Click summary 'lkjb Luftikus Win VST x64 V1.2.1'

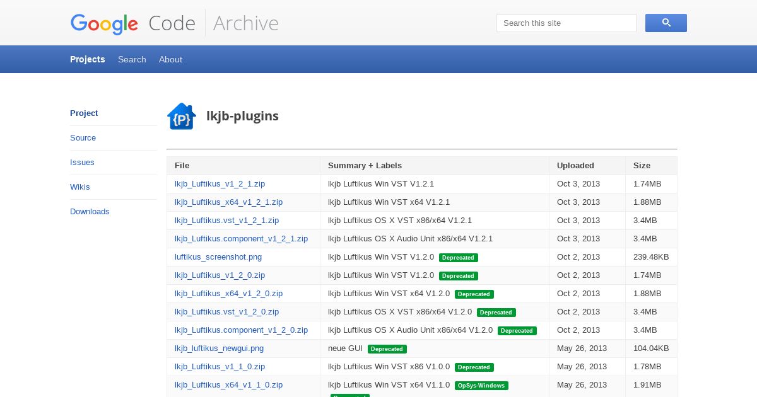point(389,202)
